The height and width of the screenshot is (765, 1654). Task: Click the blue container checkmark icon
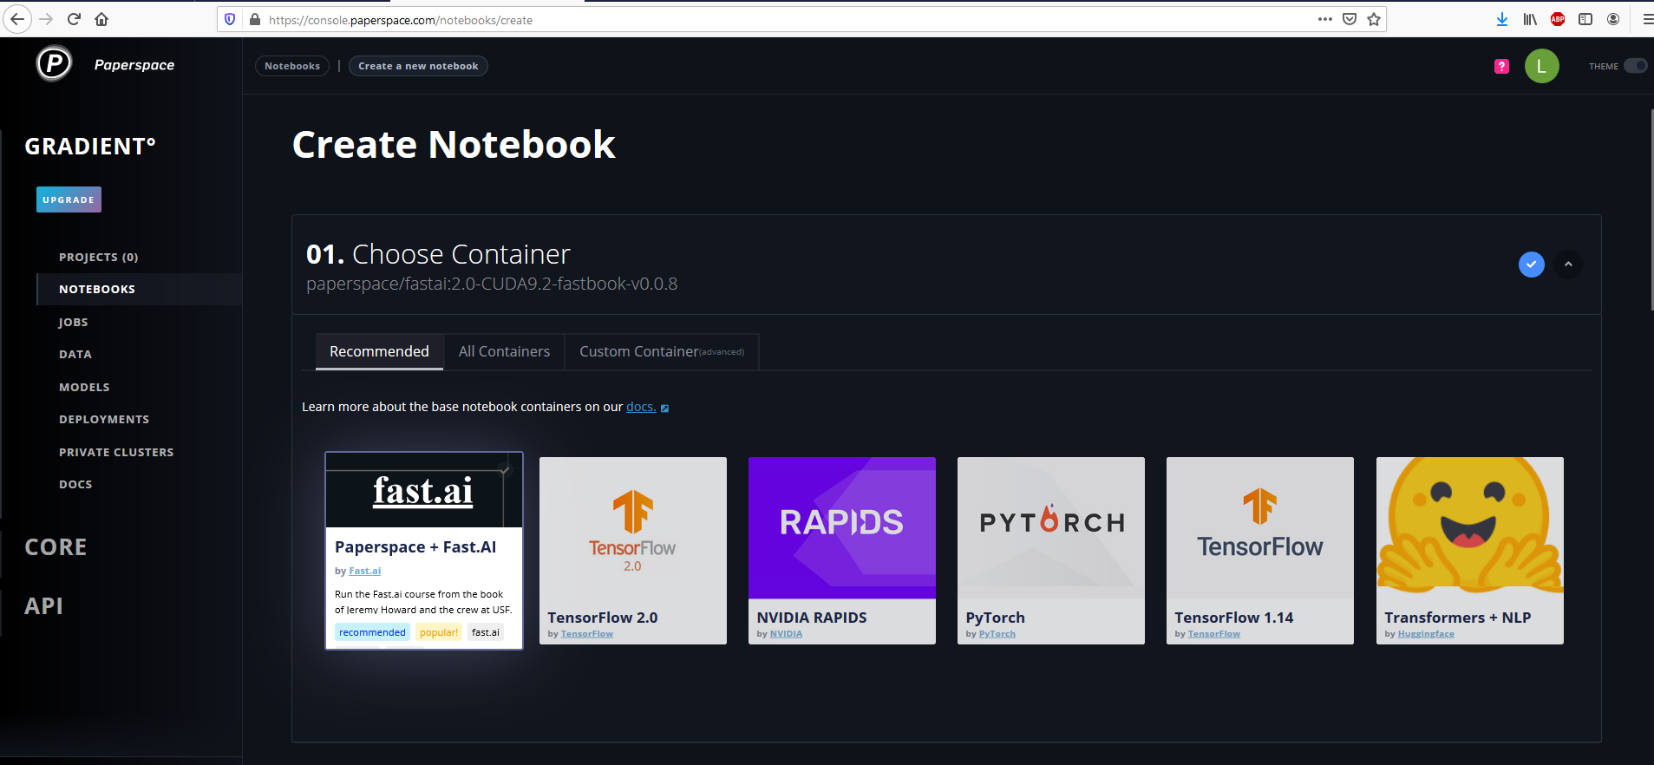(x=1532, y=265)
